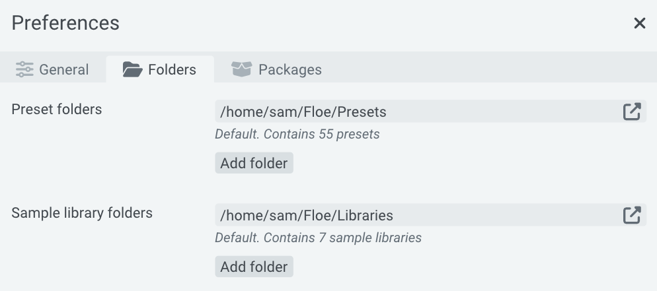657x291 pixels.
Task: Click the box icon on Packages tab
Action: point(241,69)
